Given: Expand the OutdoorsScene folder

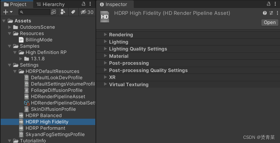Looking at the screenshot, I should pyautogui.click(x=9, y=27).
